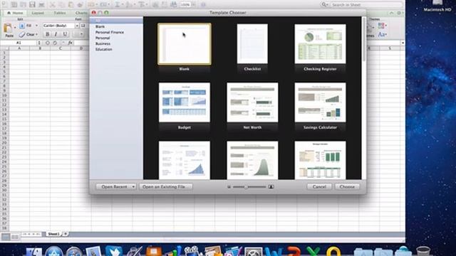Open the Open Recent dropdown
This screenshot has width=456, height=256.
pos(115,186)
